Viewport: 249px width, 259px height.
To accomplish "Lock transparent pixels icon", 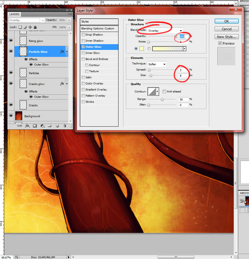I will tap(20, 27).
